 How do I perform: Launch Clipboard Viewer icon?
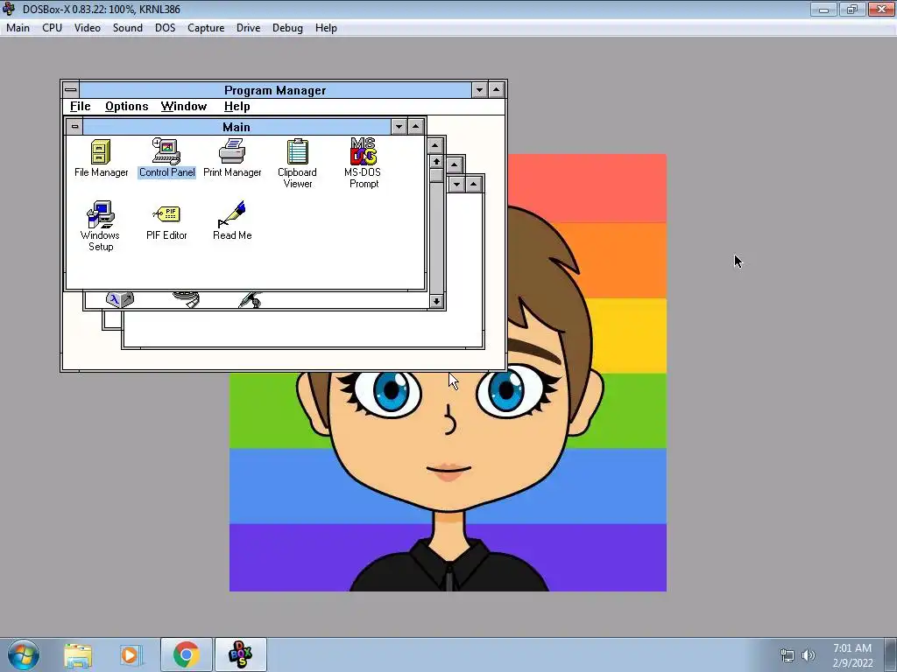(298, 164)
